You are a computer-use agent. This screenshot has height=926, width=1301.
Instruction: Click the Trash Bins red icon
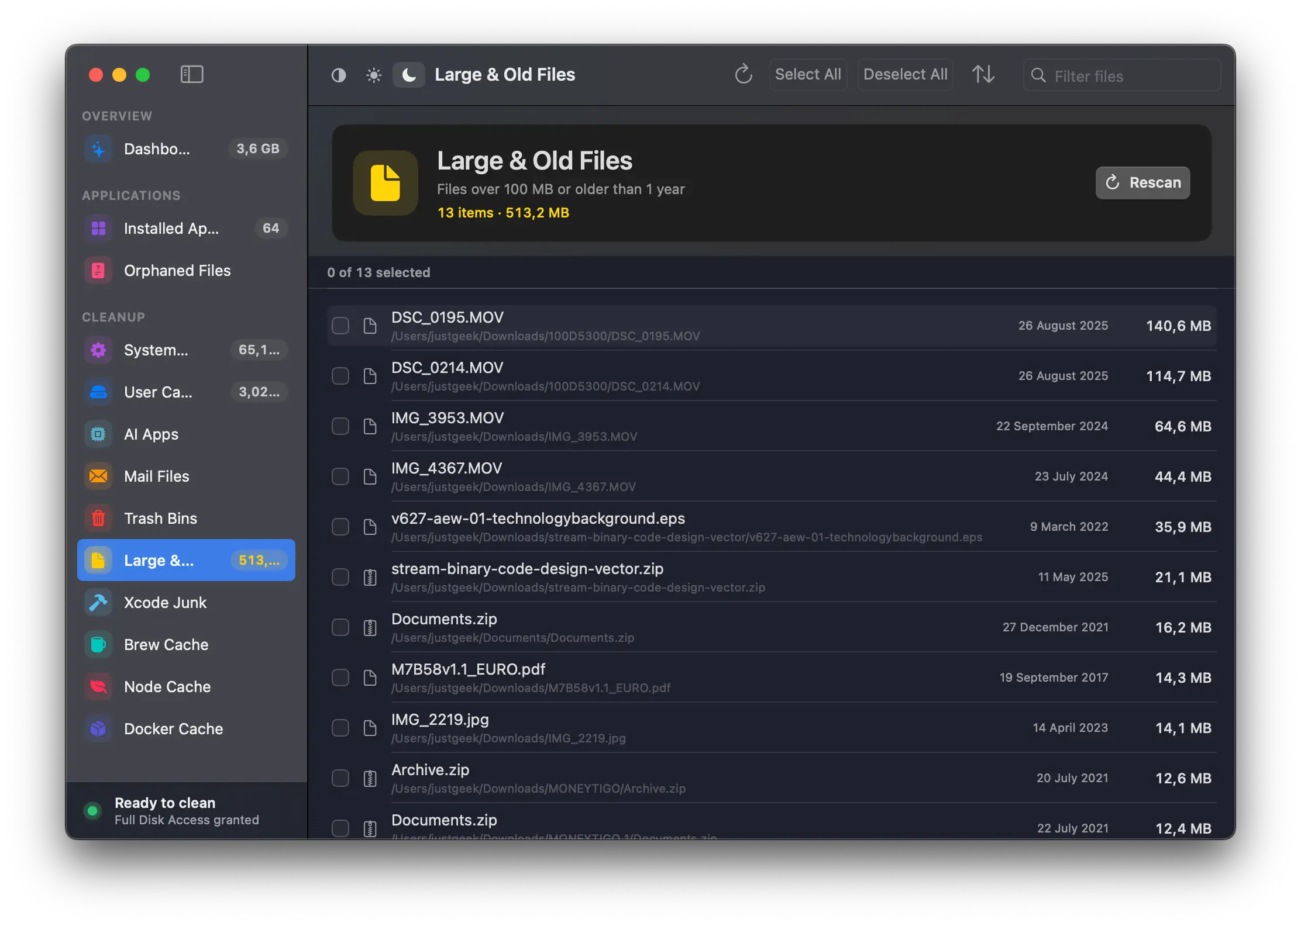click(x=98, y=519)
